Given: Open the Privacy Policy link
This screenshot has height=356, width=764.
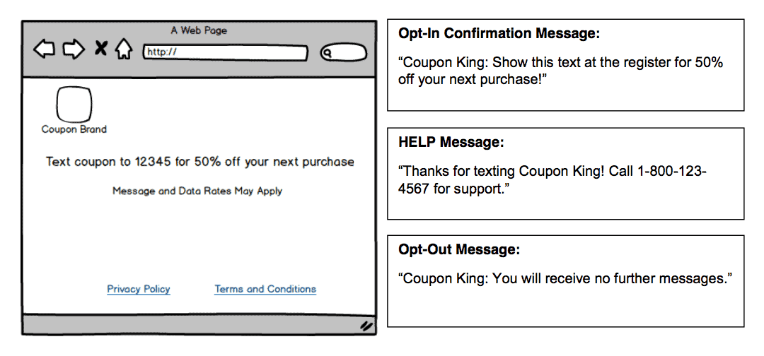Looking at the screenshot, I should click(x=139, y=290).
